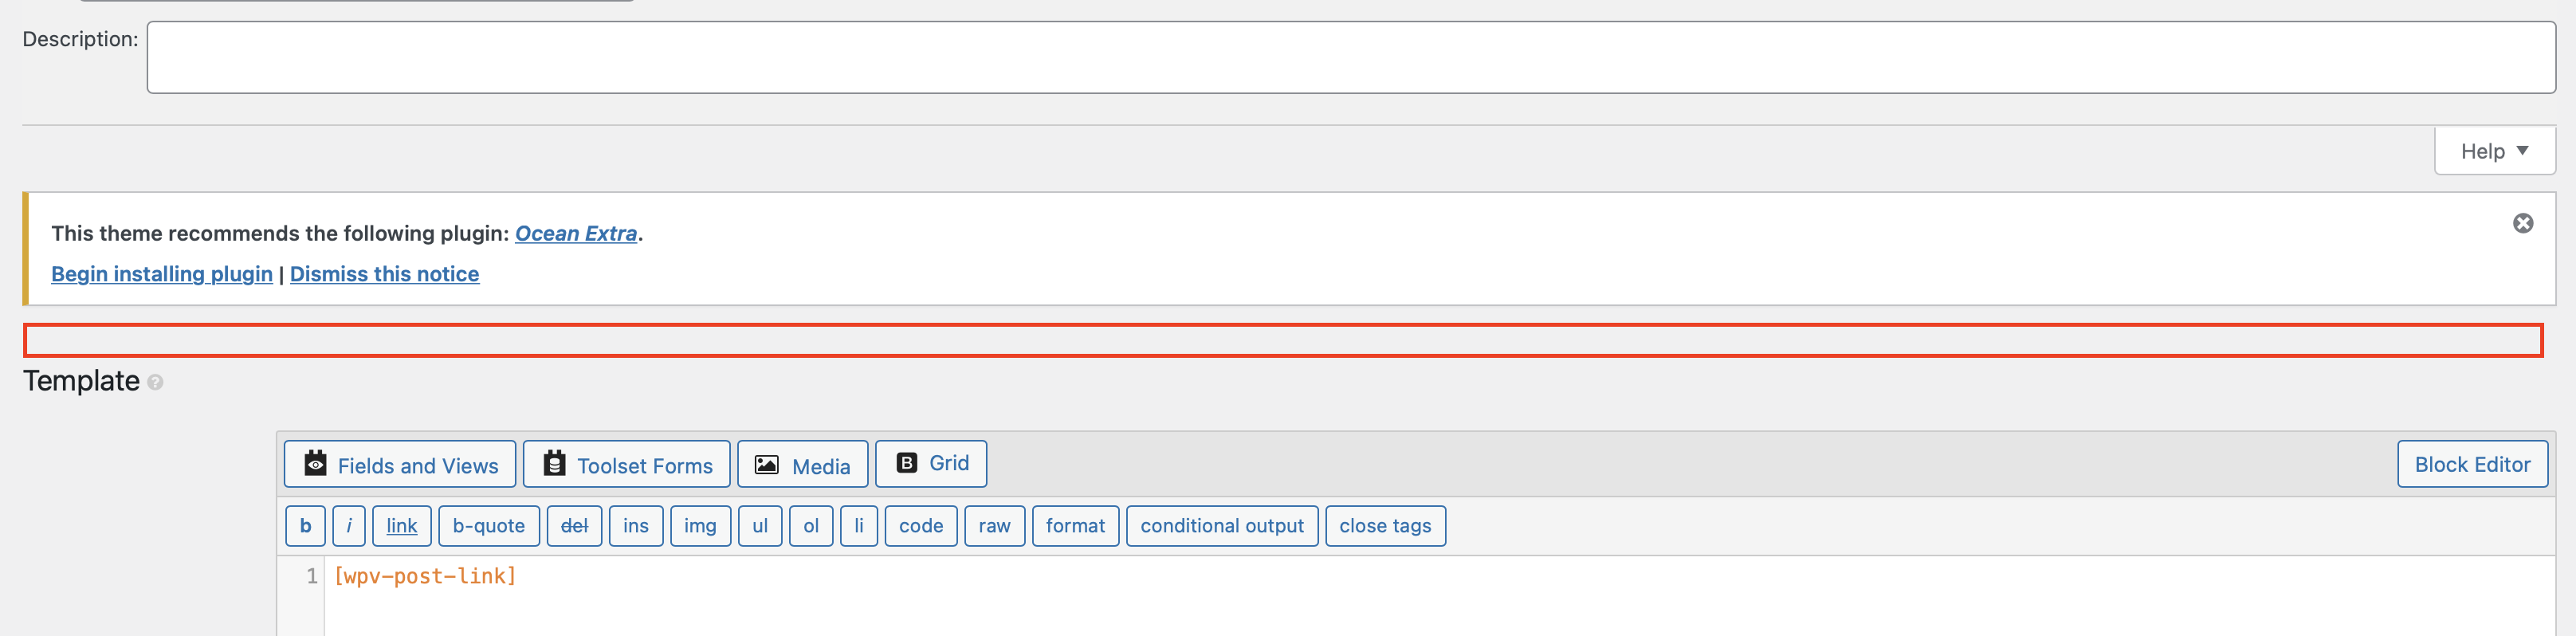Insert a blockquote with b-quote button
Viewport: 2576px width, 636px height.
(x=489, y=526)
